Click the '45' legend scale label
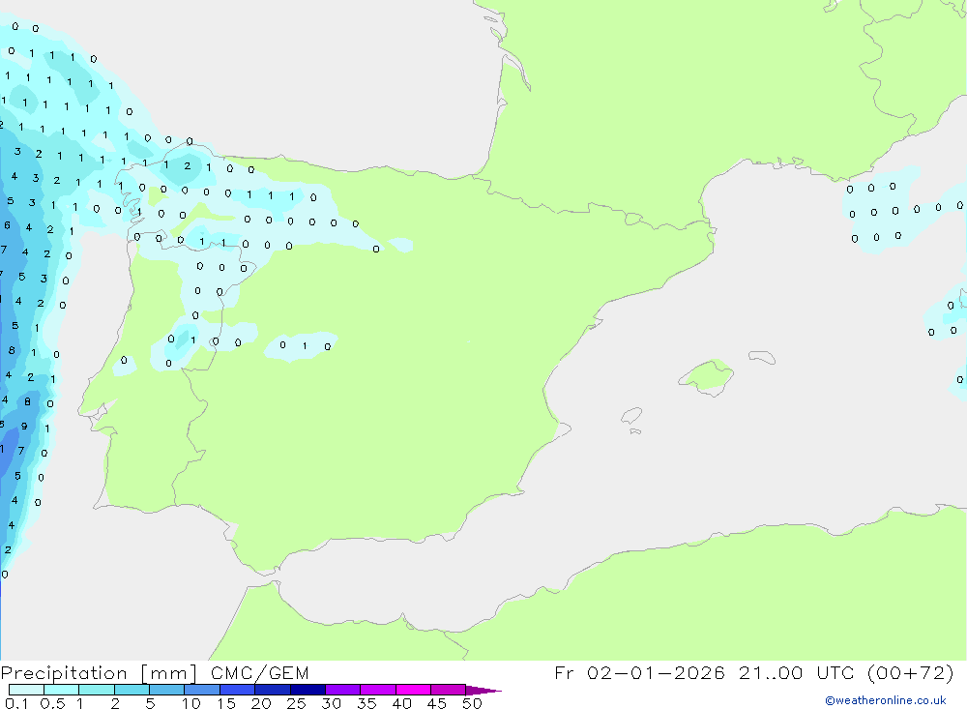 (x=437, y=703)
